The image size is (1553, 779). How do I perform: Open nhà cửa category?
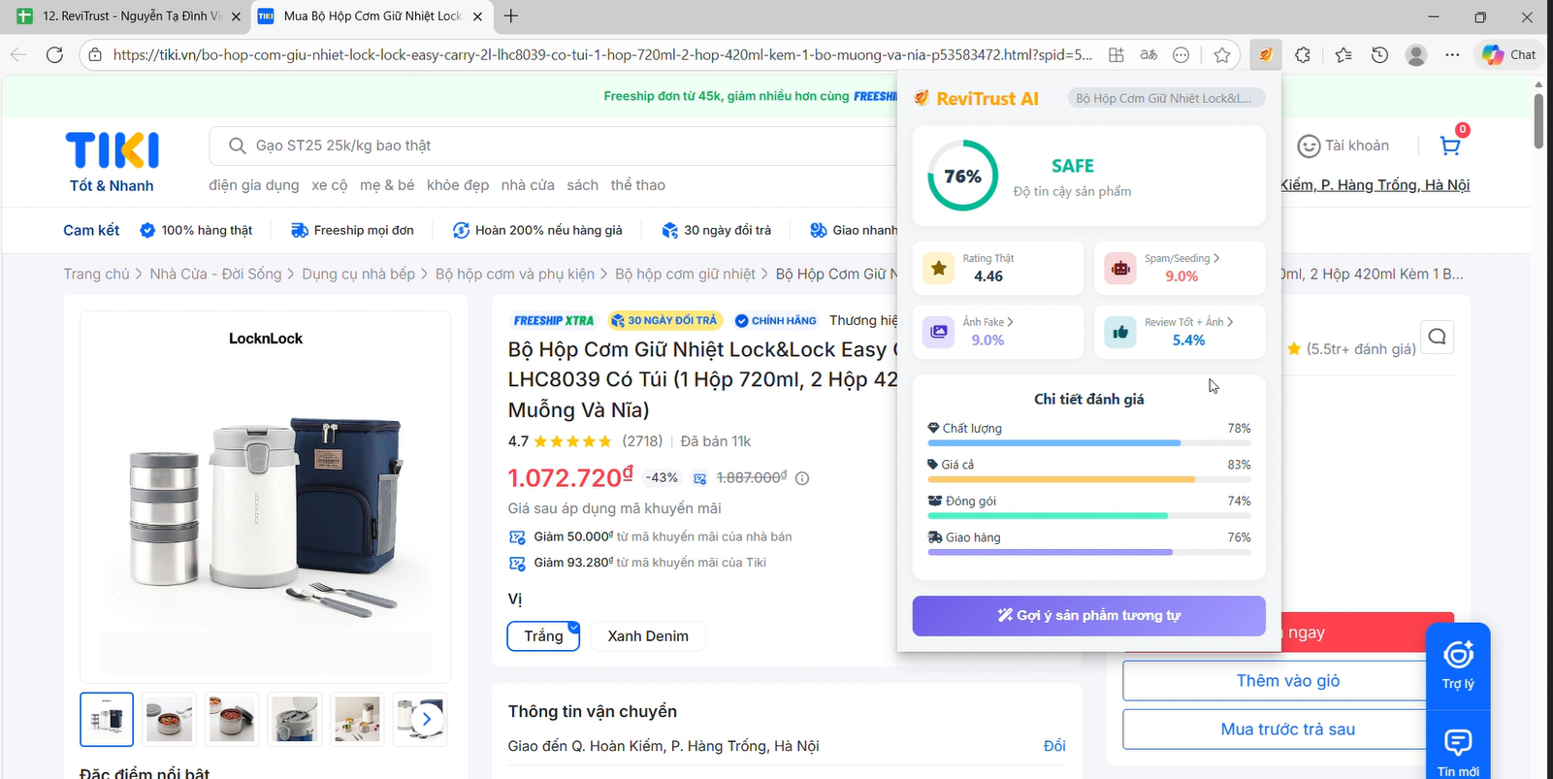tap(528, 185)
